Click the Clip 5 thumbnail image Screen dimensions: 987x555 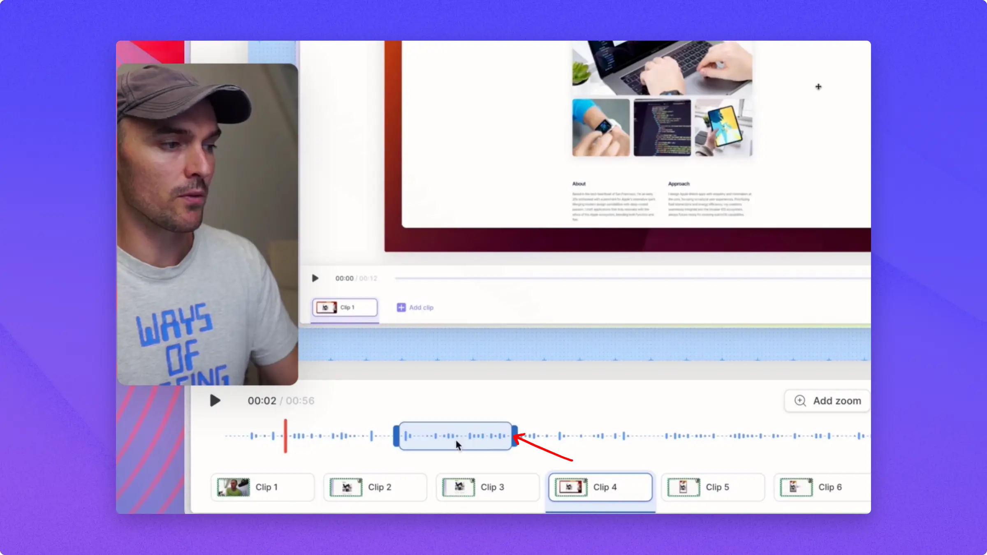(683, 487)
